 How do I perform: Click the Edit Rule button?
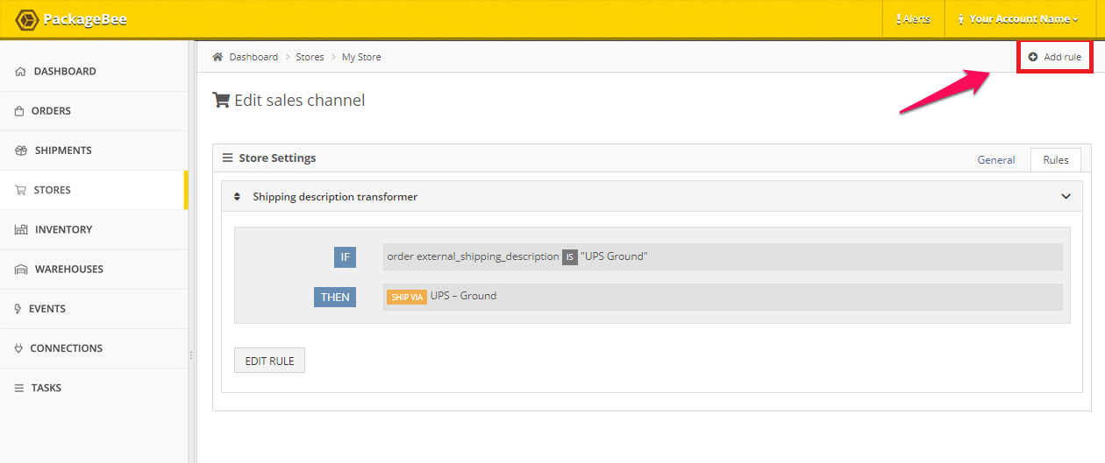click(269, 361)
